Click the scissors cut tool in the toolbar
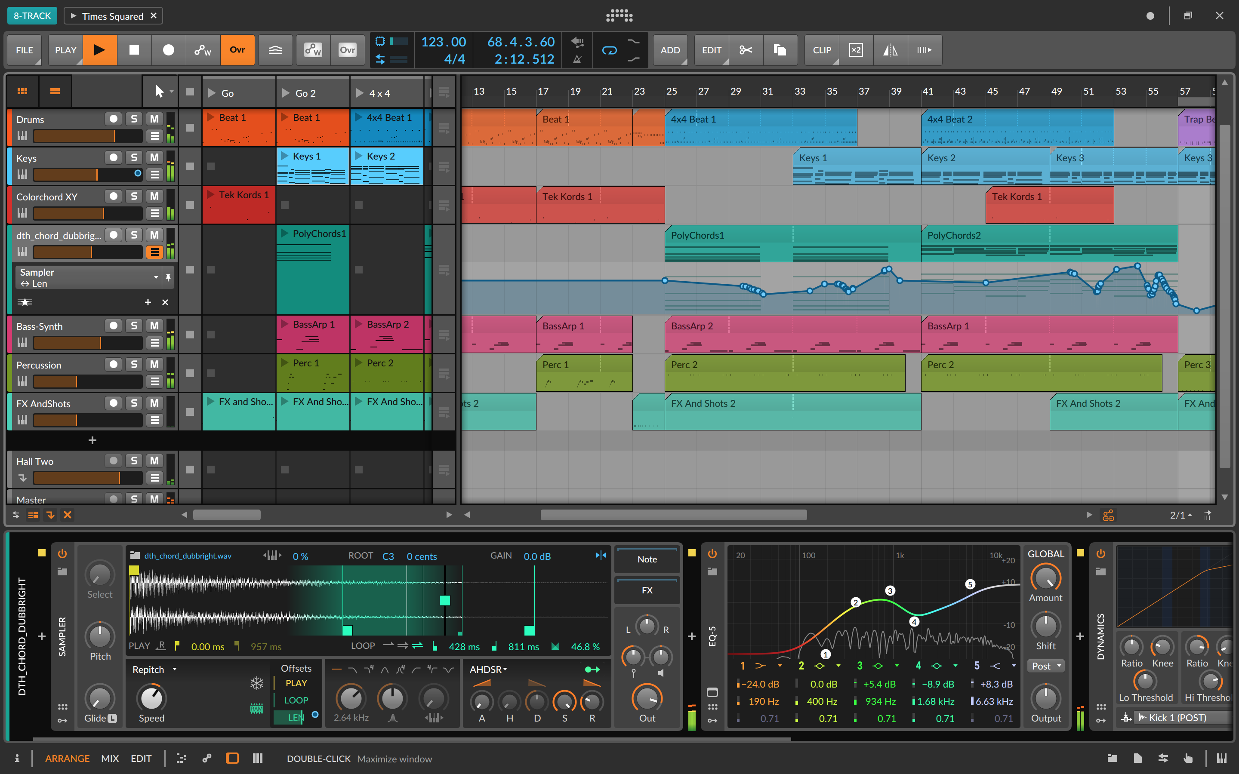 point(746,49)
